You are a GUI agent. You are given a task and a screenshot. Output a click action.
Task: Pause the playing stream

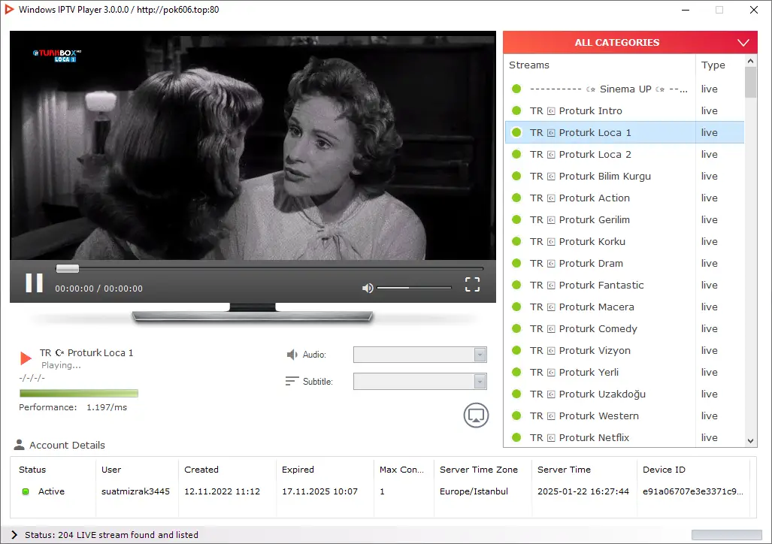tap(34, 283)
